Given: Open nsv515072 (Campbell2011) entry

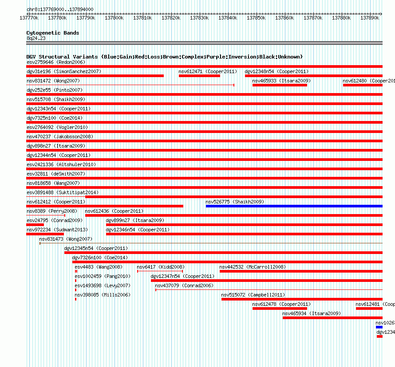Looking at the screenshot, I should pos(253,295).
